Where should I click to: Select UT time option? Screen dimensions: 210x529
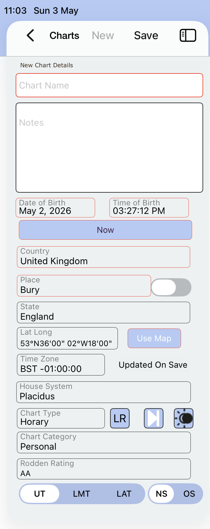tap(40, 494)
